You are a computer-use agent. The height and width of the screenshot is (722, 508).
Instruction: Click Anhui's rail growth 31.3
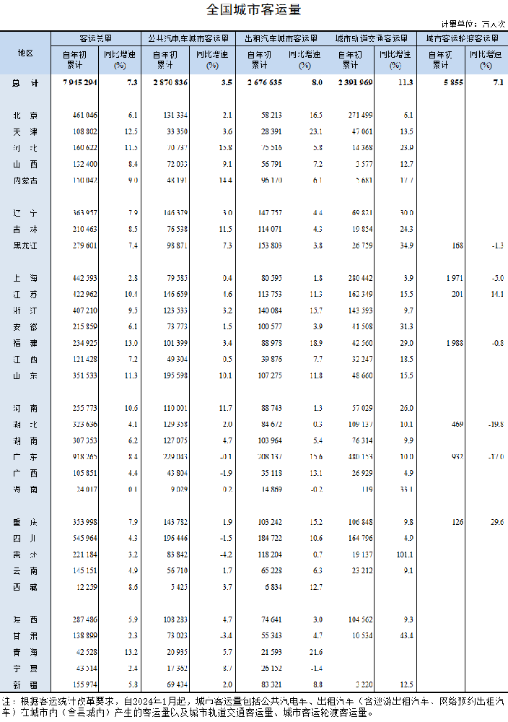click(x=407, y=326)
